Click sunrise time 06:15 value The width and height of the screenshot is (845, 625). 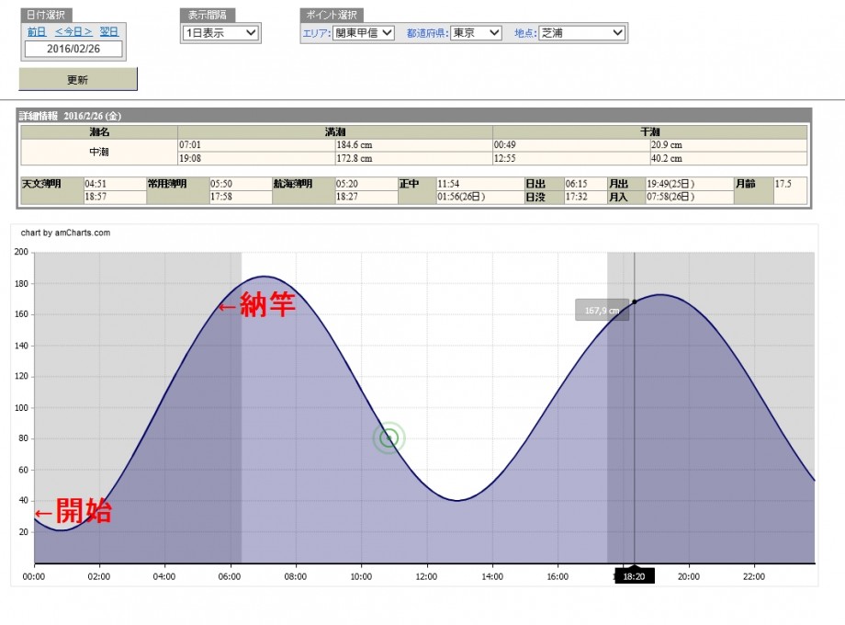click(x=585, y=184)
